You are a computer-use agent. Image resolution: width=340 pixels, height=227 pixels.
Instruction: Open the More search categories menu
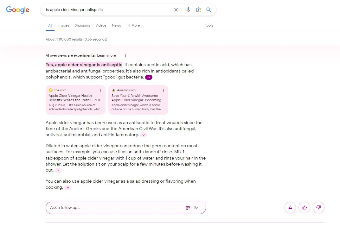click(x=133, y=25)
